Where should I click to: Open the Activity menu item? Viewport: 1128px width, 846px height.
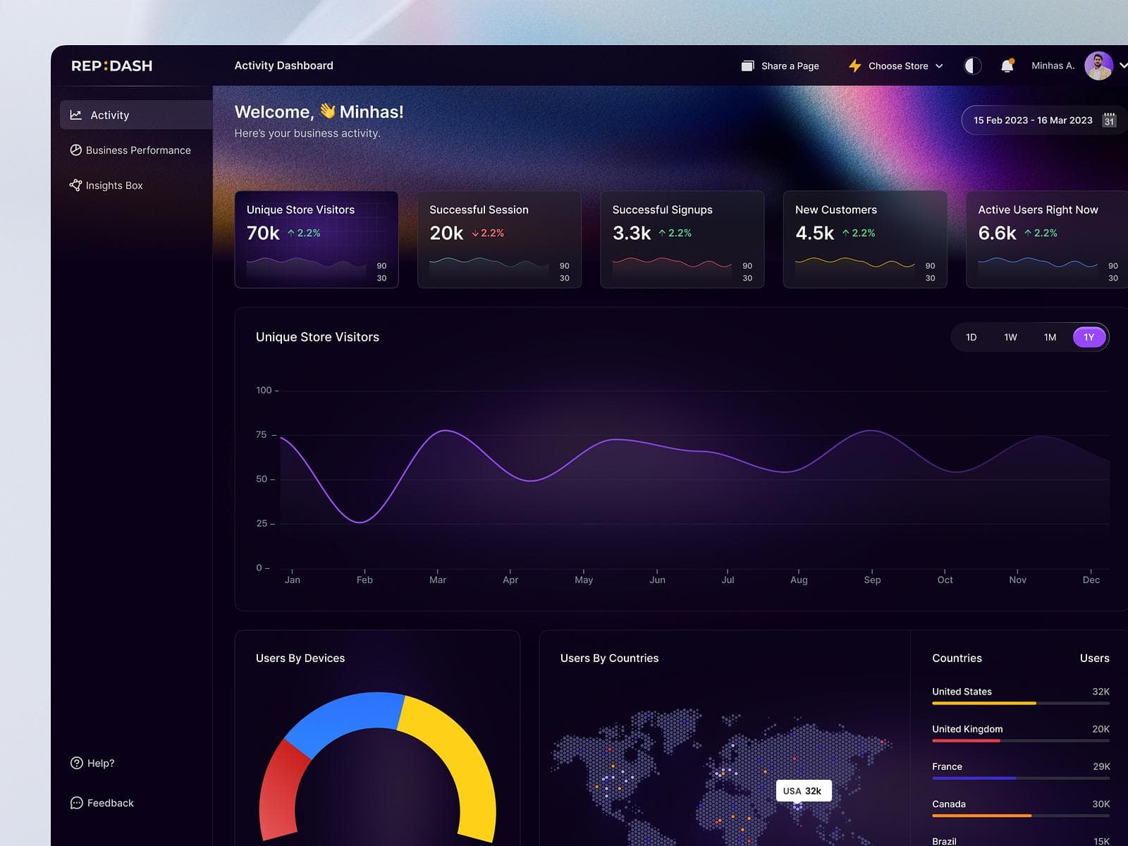136,114
